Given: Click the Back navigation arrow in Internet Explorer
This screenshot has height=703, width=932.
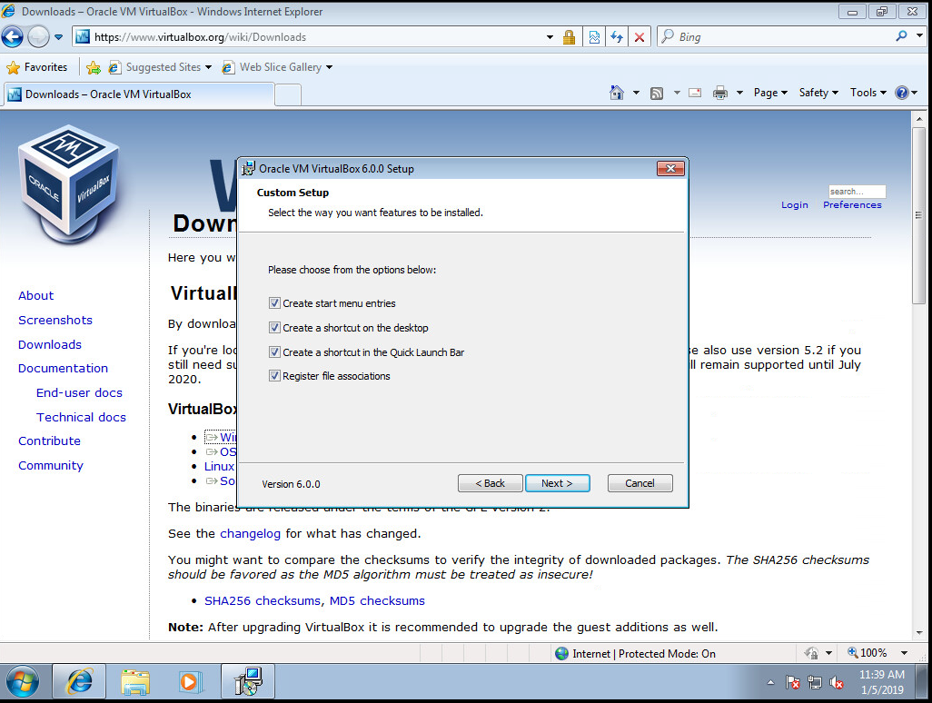Looking at the screenshot, I should (x=12, y=37).
